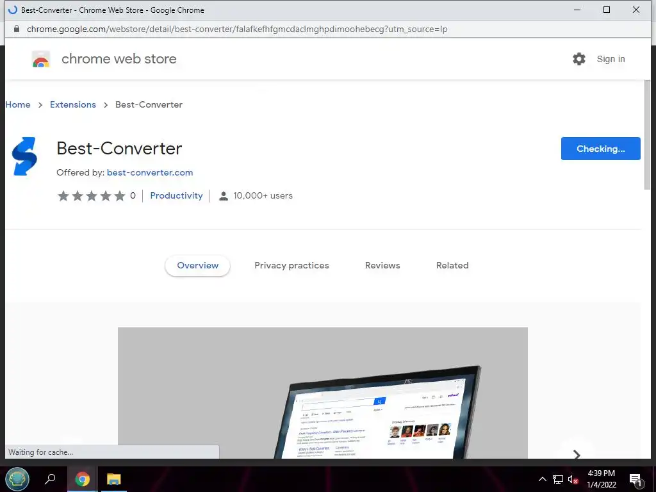
Task: Open the Windows Start button
Action: pos(17,479)
